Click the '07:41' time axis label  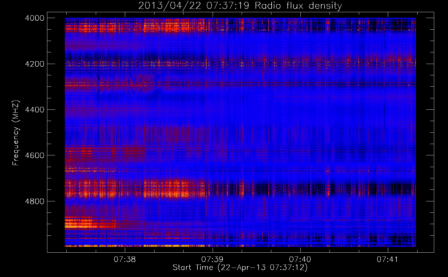tap(388, 260)
